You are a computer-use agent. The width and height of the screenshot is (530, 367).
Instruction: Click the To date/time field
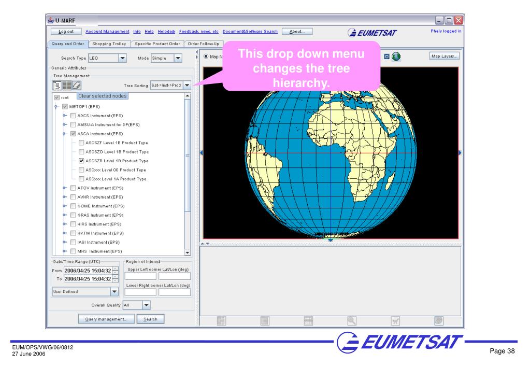[x=88, y=279]
